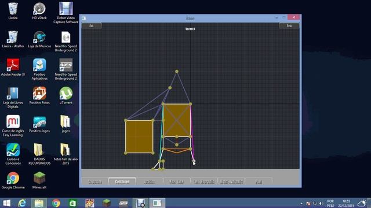
Task: Open the Windows Store taskbar icon
Action: 72,203
